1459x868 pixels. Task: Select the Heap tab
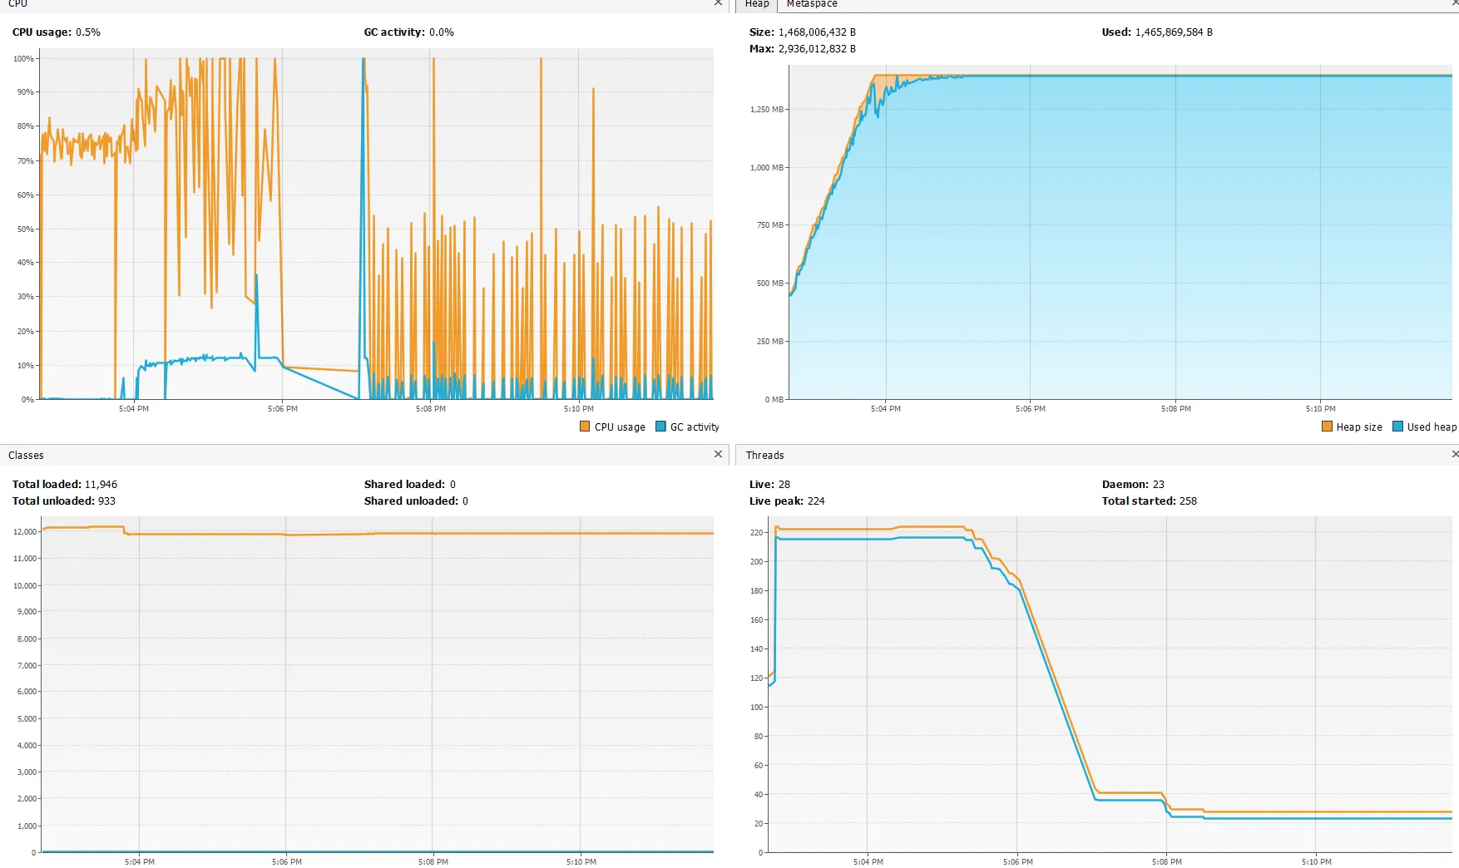757,4
